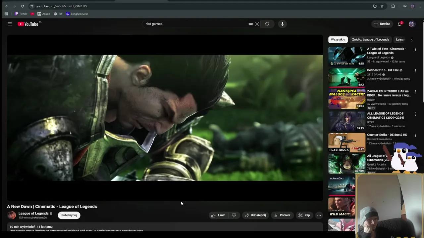Download the video via Pobierz
Image resolution: width=424 pixels, height=238 pixels.
tap(282, 215)
